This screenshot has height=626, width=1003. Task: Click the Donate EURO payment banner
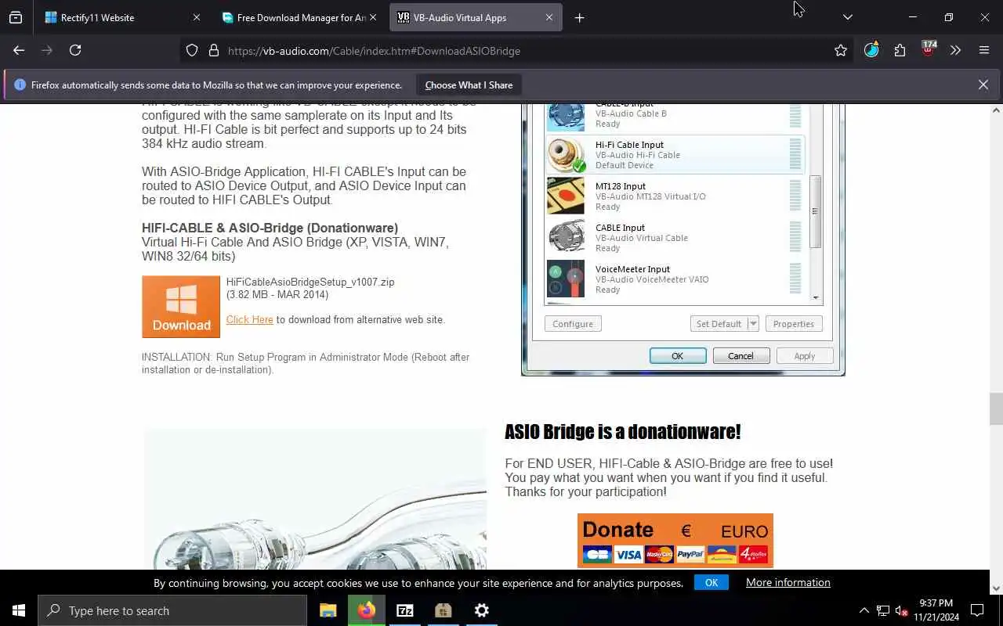click(675, 540)
